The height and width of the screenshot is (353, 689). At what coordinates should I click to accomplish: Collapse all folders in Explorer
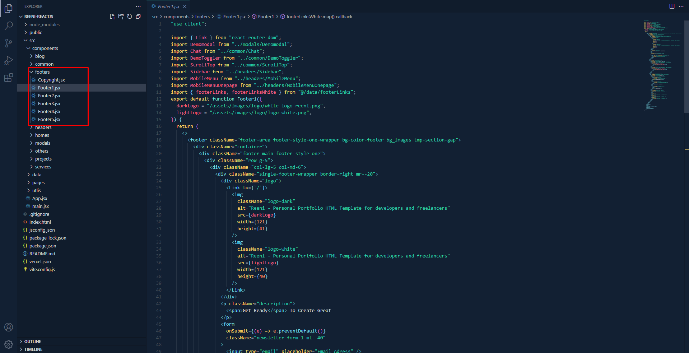[138, 17]
